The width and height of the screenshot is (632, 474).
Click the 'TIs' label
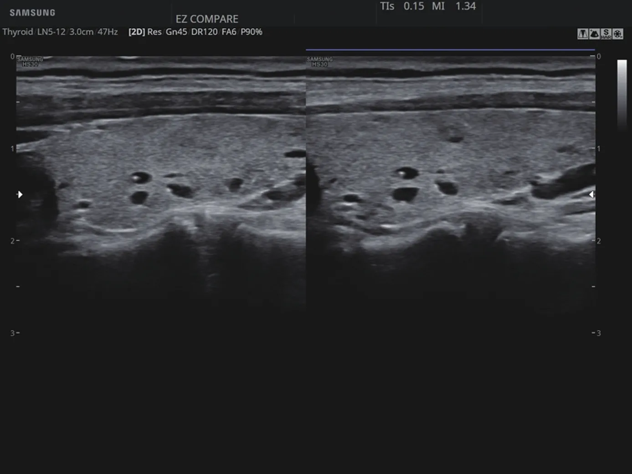[387, 6]
